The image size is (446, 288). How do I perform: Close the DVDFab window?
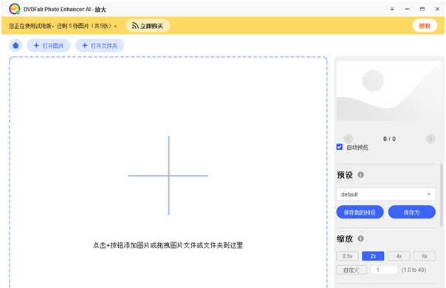437,9
